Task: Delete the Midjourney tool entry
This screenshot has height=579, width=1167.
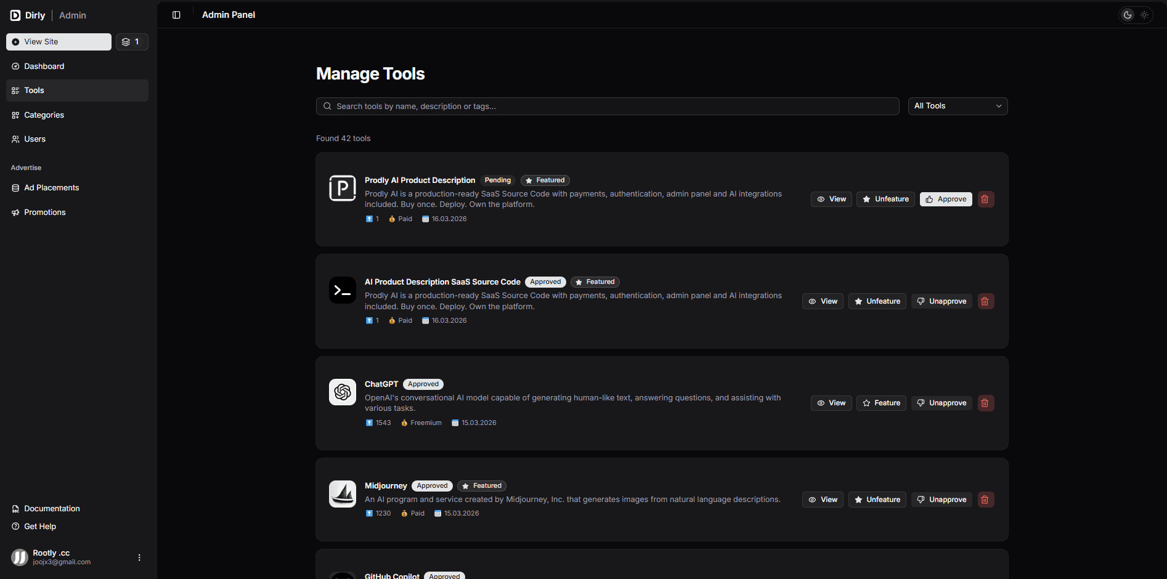Action: [985, 500]
